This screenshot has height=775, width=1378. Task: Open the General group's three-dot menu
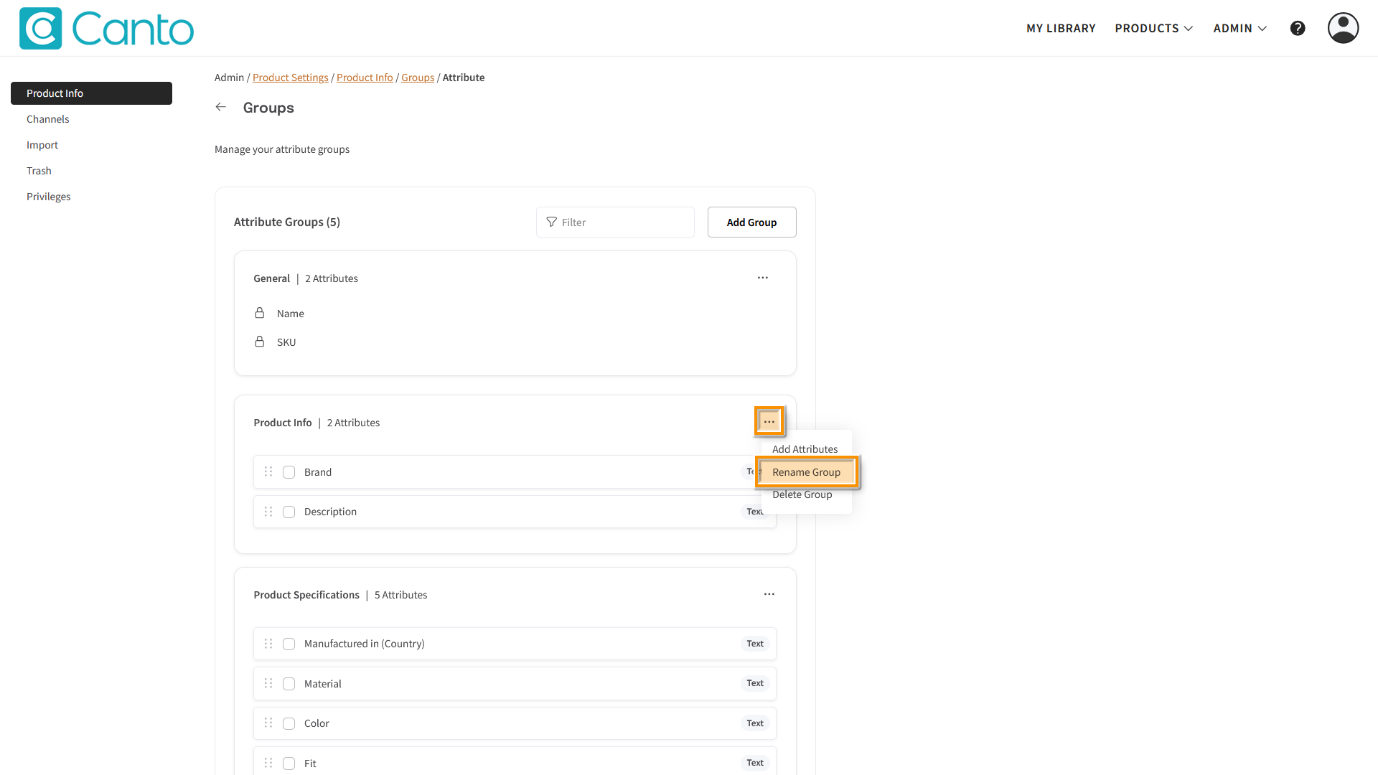(763, 278)
